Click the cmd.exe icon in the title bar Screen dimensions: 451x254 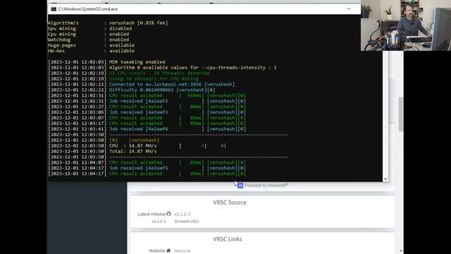[x=54, y=9]
